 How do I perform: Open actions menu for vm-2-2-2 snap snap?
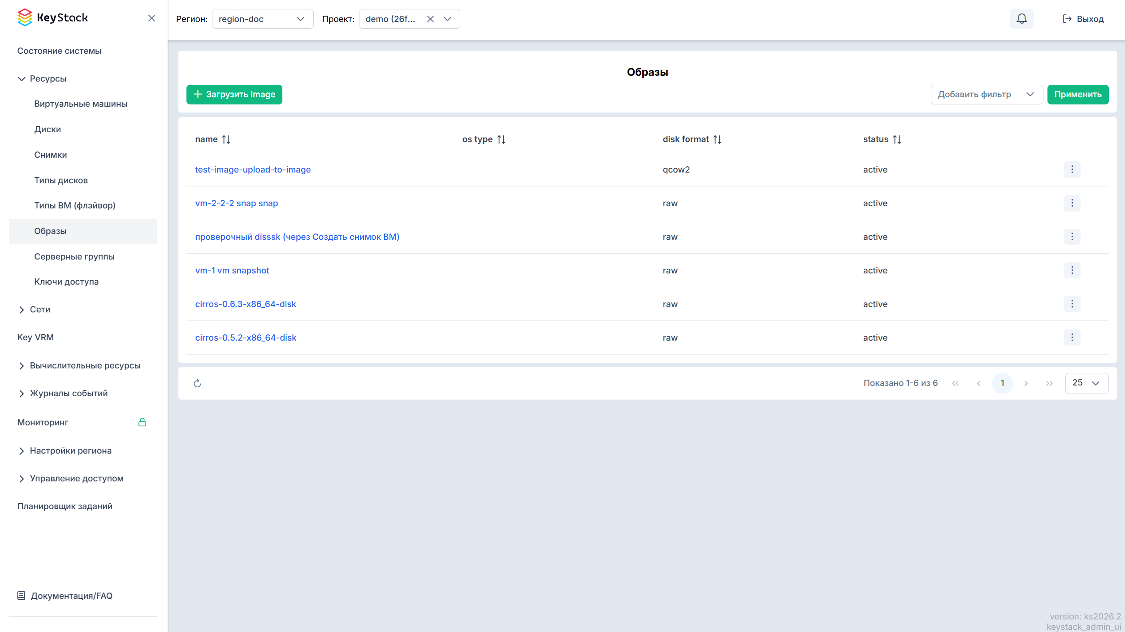[1072, 203]
